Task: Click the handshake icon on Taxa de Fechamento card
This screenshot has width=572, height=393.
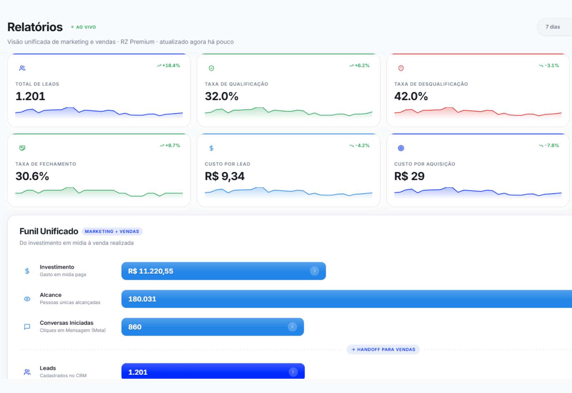Action: [22, 148]
